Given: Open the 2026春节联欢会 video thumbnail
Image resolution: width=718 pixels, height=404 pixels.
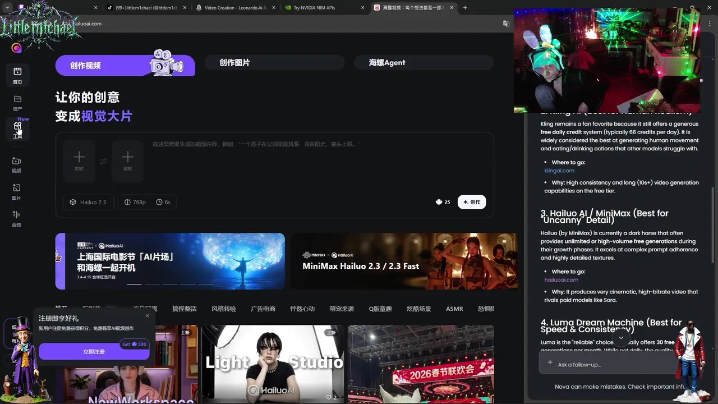Looking at the screenshot, I should coord(421,364).
